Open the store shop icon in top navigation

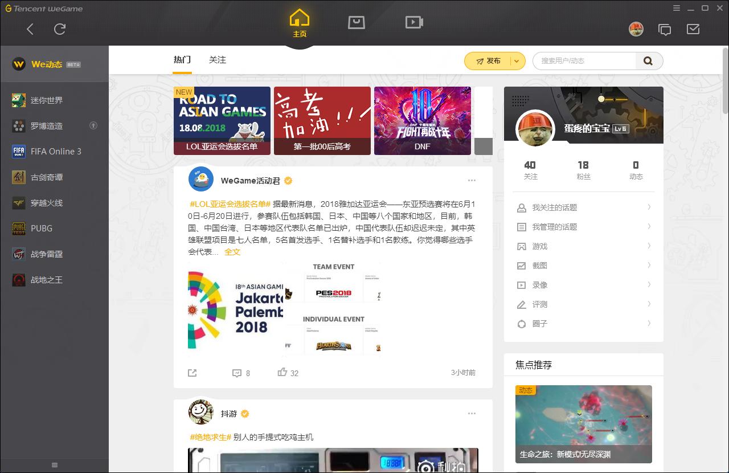pyautogui.click(x=357, y=22)
